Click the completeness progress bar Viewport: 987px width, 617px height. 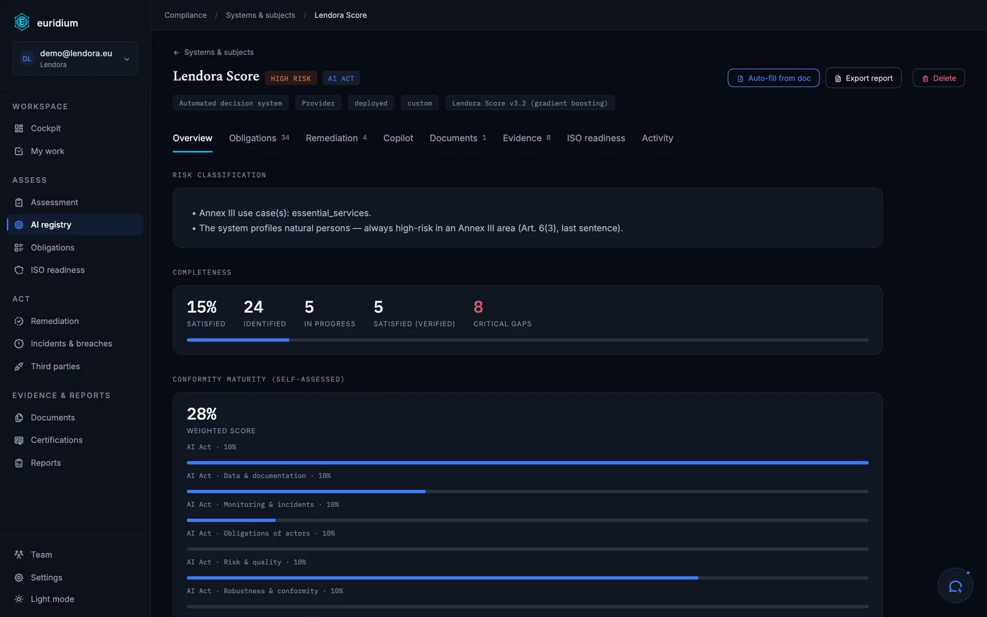[527, 340]
